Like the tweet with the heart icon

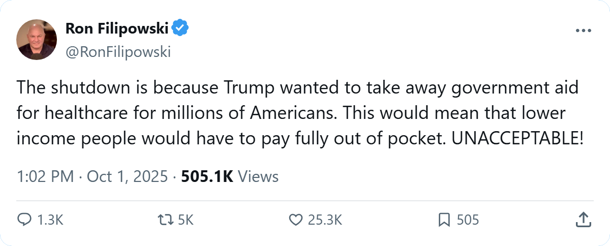pyautogui.click(x=296, y=220)
